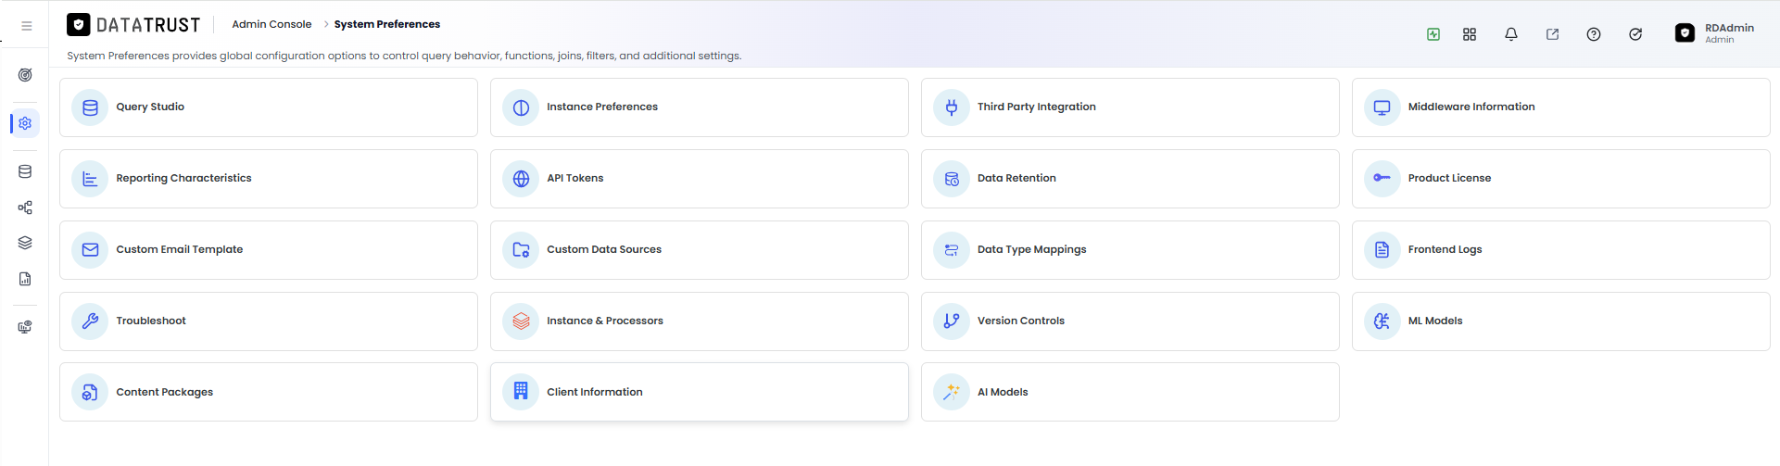Click the Custom Email Template envelope icon

pyautogui.click(x=90, y=250)
